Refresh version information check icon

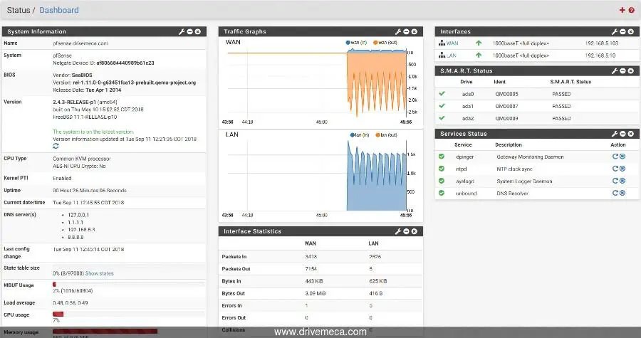[56, 146]
